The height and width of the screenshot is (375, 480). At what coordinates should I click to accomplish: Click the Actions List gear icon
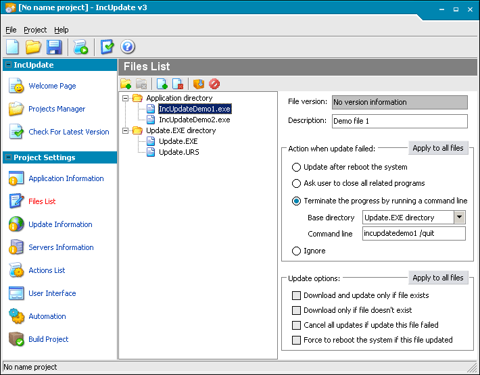16,270
